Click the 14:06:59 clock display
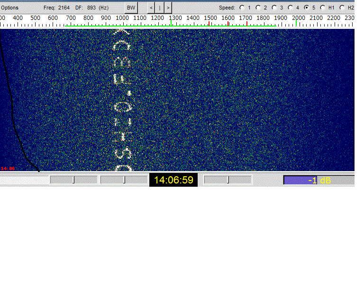Viewport: 364px width, 291px height. click(173, 180)
